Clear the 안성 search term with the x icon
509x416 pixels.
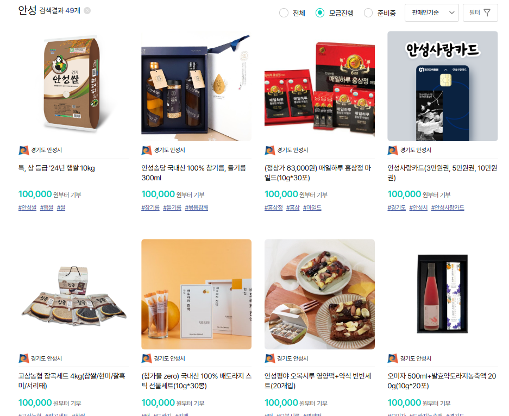[x=87, y=11]
